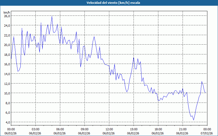This screenshot has width=218, height=136.
Task: Select the 09:00 time axis label
Action: tap(84, 129)
